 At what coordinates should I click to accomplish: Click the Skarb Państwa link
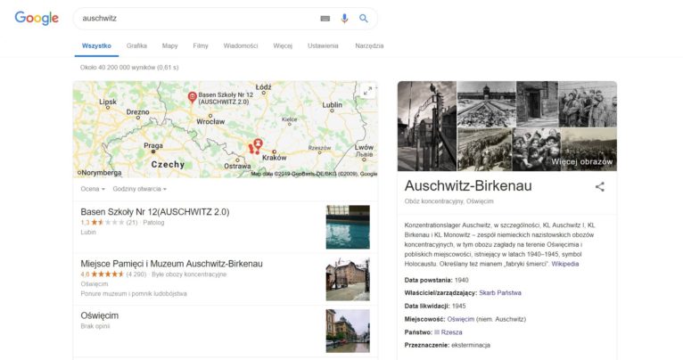tap(500, 292)
